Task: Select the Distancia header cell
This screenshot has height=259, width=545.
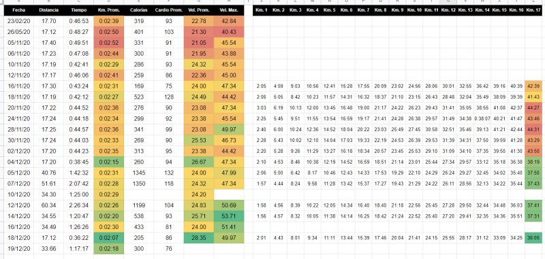Action: pyautogui.click(x=48, y=10)
